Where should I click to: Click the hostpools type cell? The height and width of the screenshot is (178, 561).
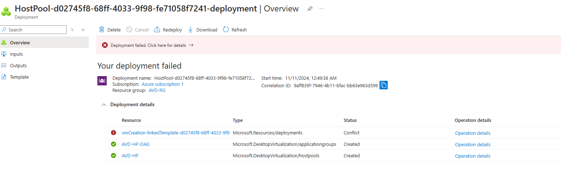(x=276, y=155)
